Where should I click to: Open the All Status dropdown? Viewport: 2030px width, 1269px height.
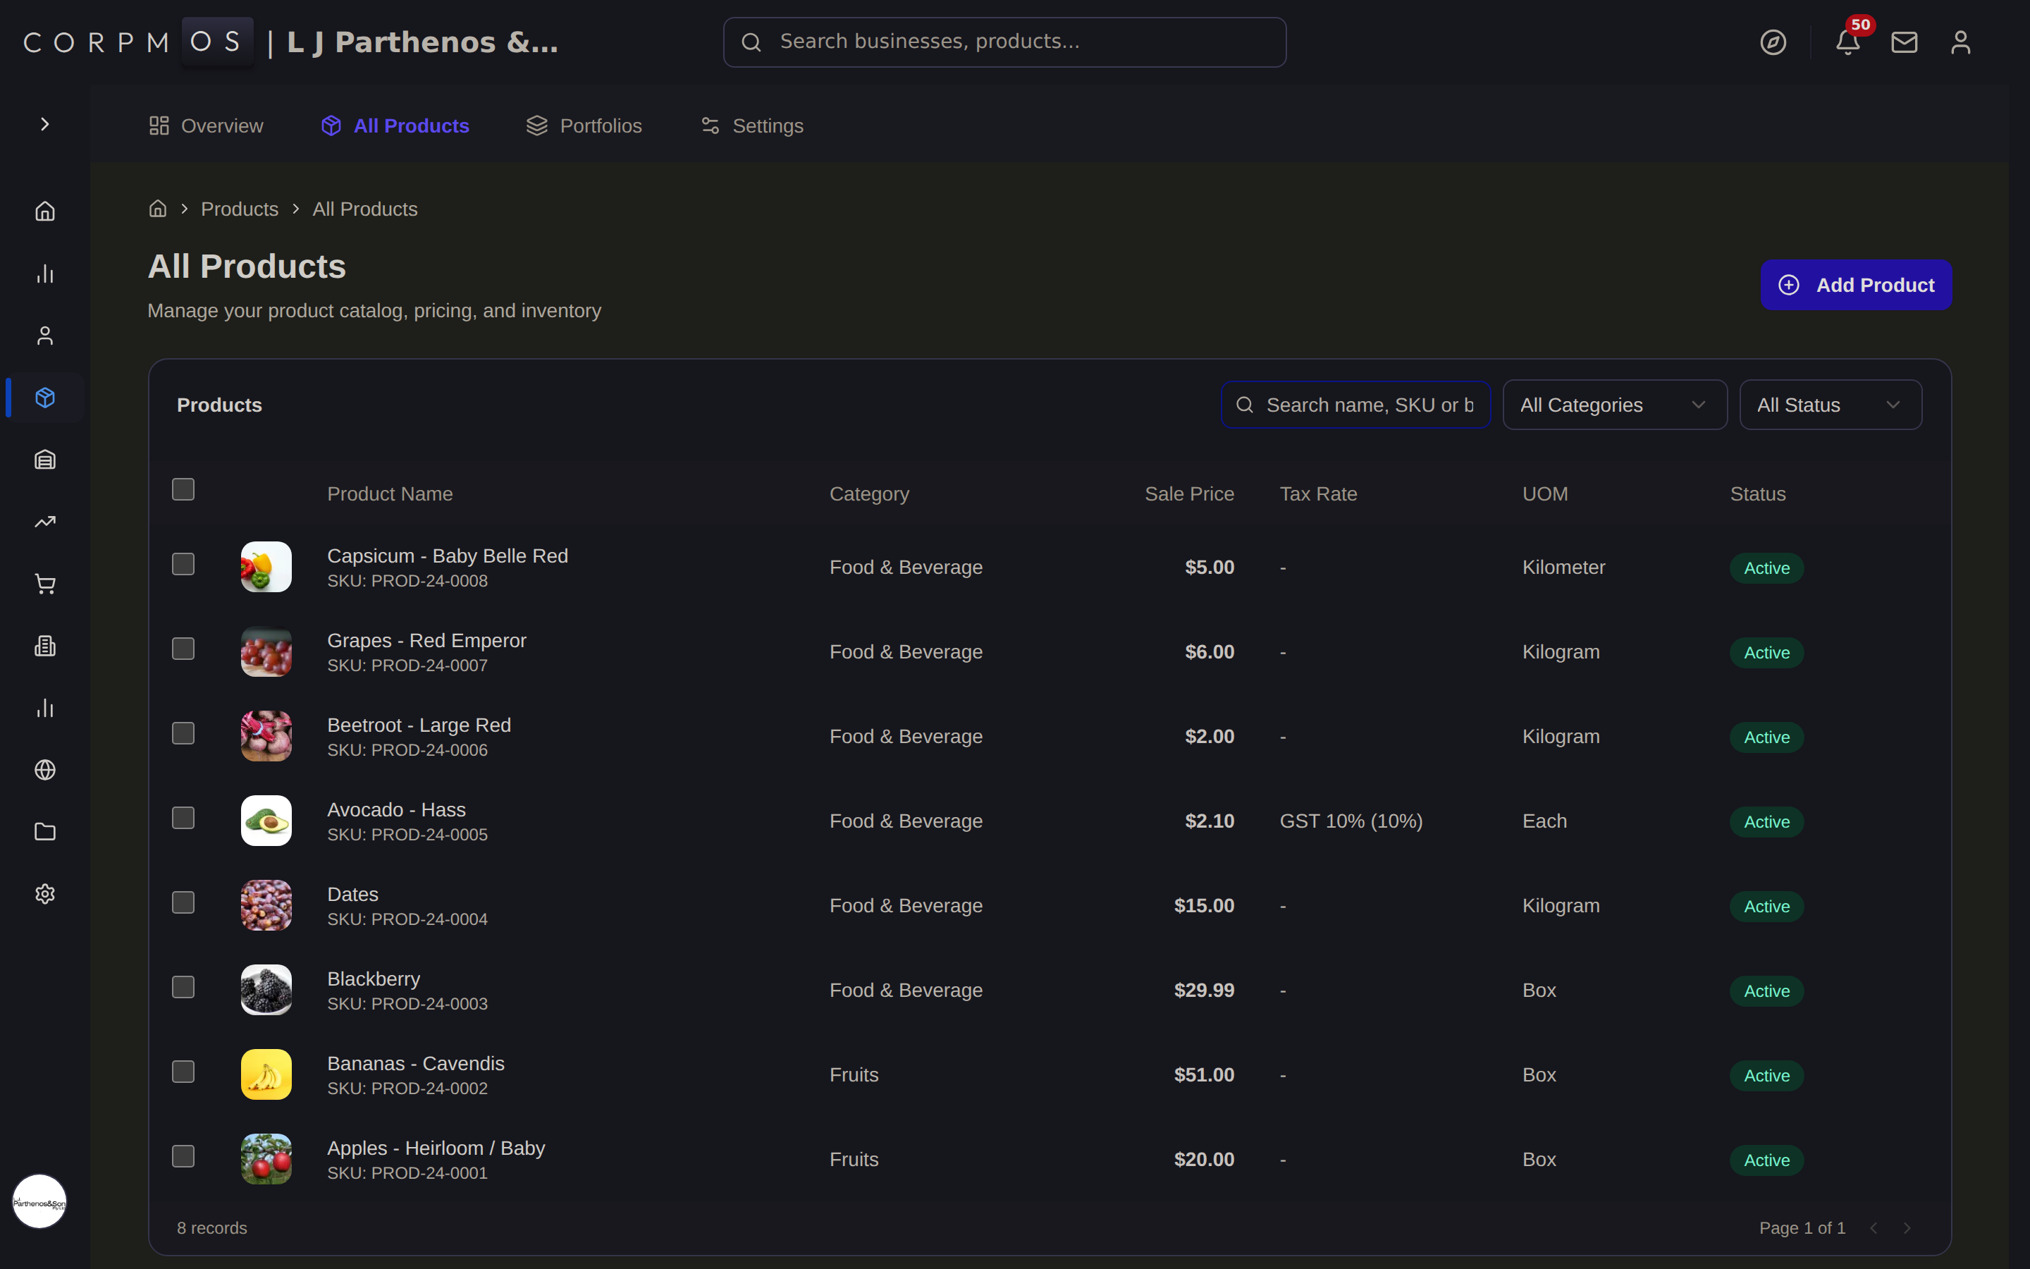coord(1831,405)
